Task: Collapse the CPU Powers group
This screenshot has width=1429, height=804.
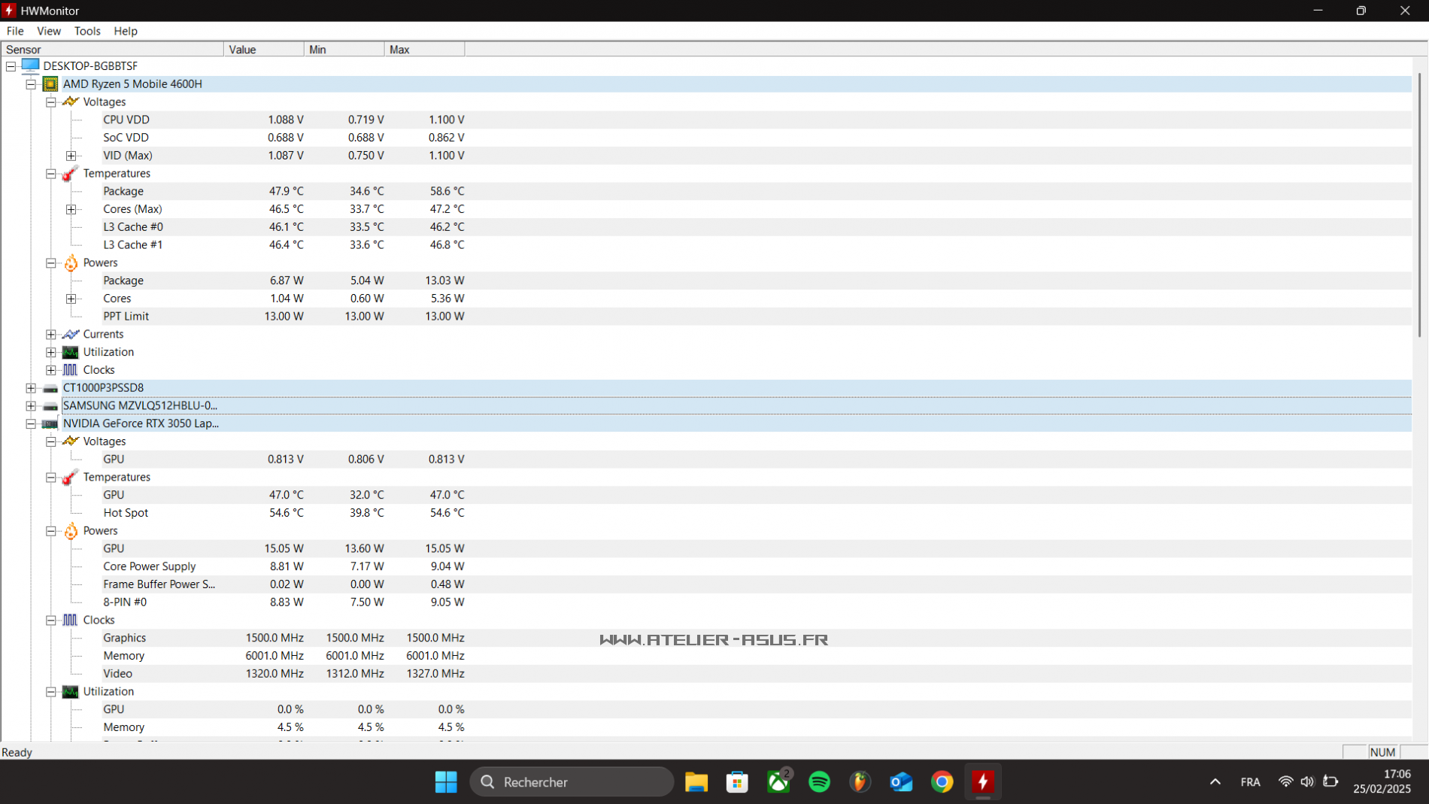Action: 51,263
